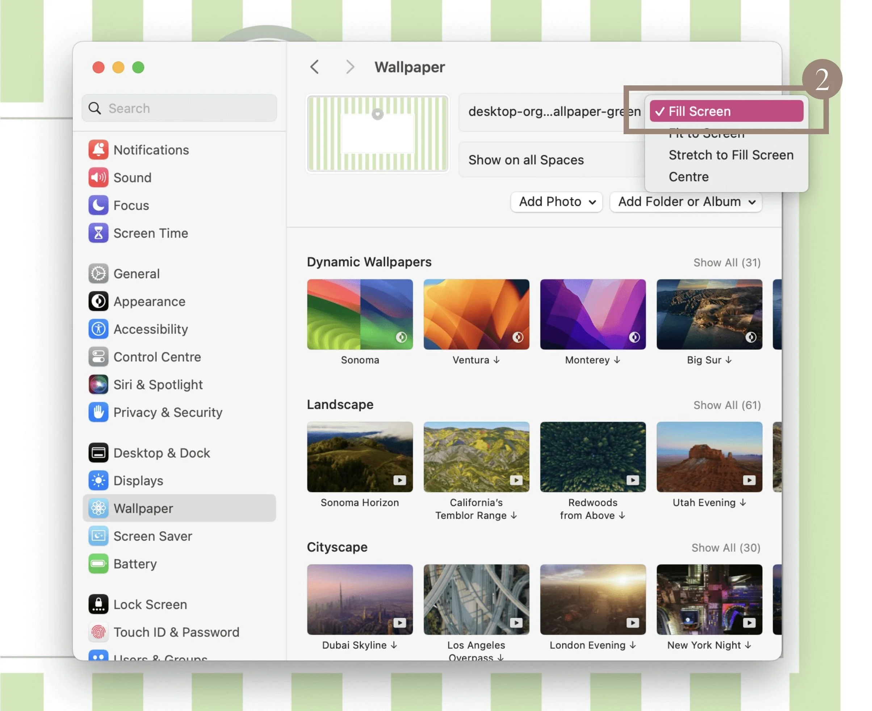Open Touch ID & Password fingerprint icon
The image size is (872, 711).
click(98, 633)
